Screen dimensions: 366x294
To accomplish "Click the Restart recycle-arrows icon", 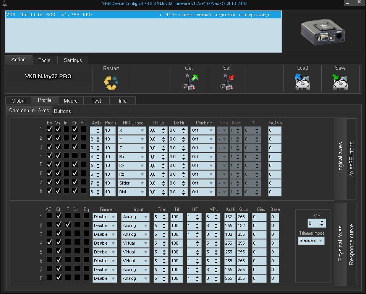I will click(111, 82).
